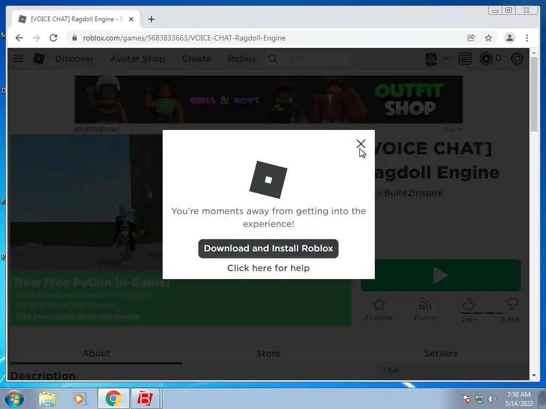This screenshot has width=546, height=409.
Task: Open the network tray icon
Action: click(479, 398)
